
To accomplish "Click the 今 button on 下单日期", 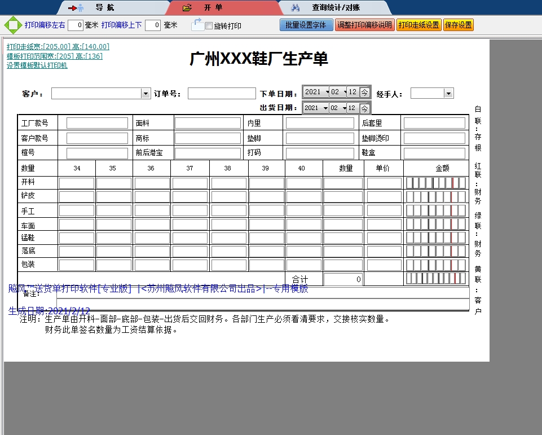I will (x=364, y=93).
